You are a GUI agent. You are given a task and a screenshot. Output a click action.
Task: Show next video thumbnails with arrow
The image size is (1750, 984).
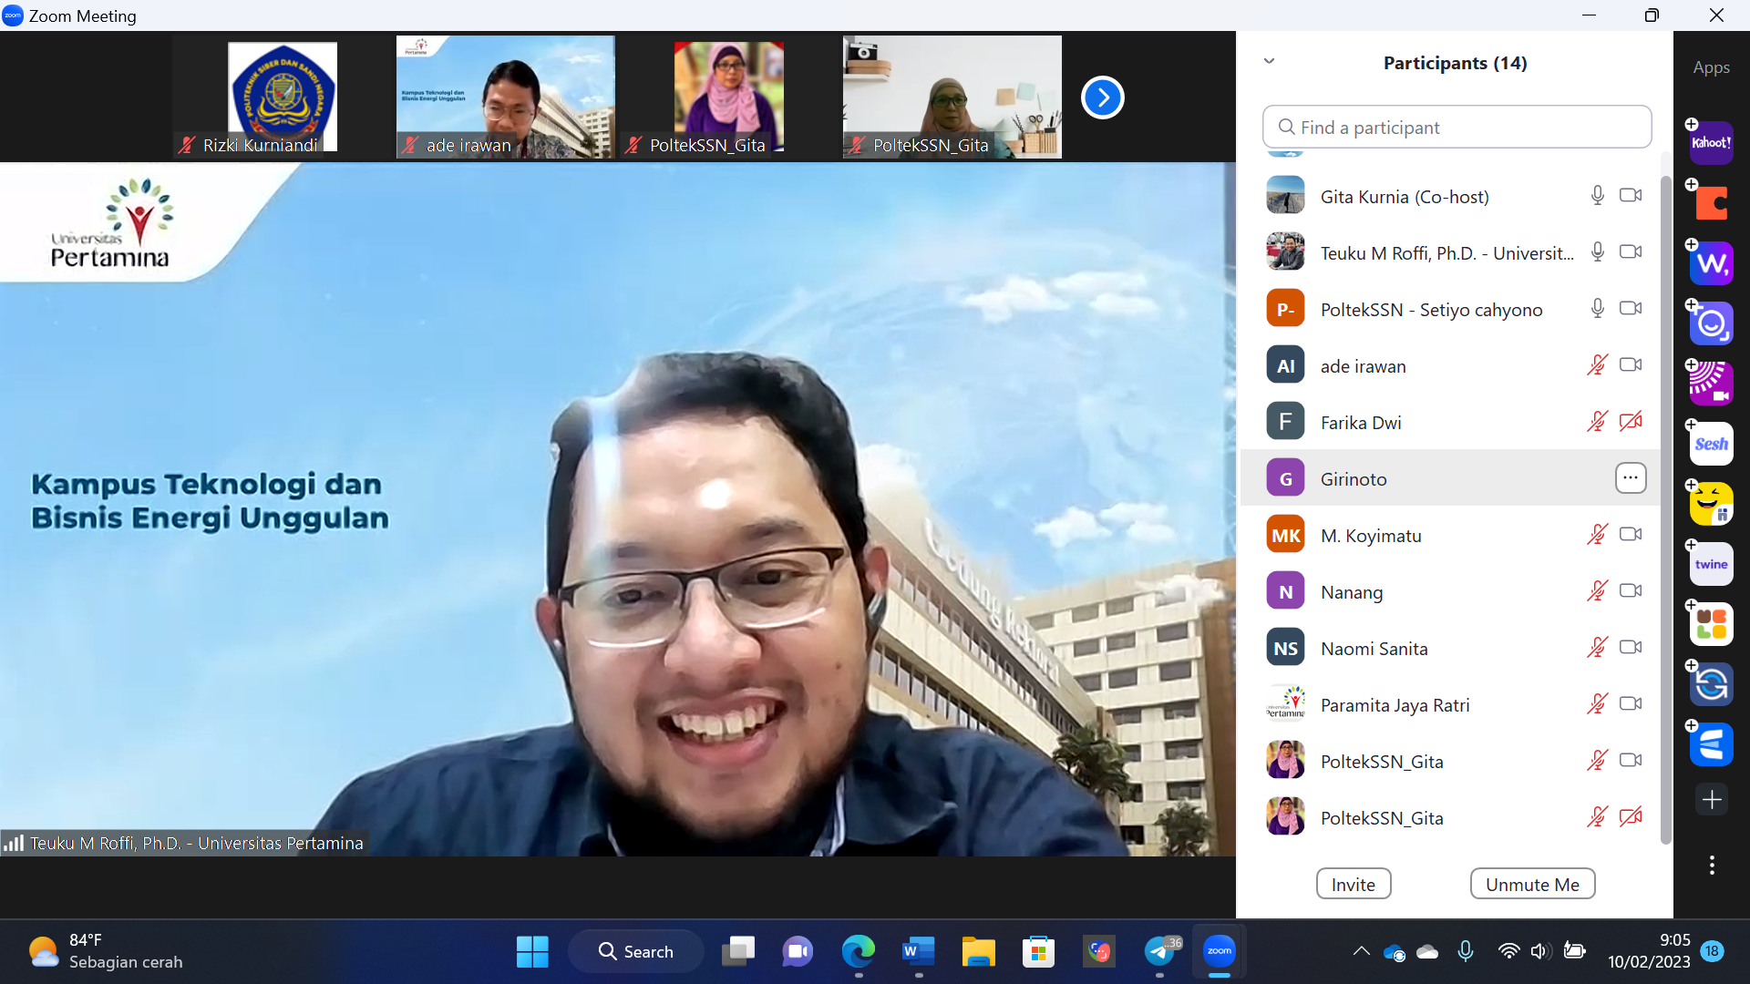click(1102, 97)
